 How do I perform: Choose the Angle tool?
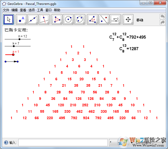click(93, 20)
